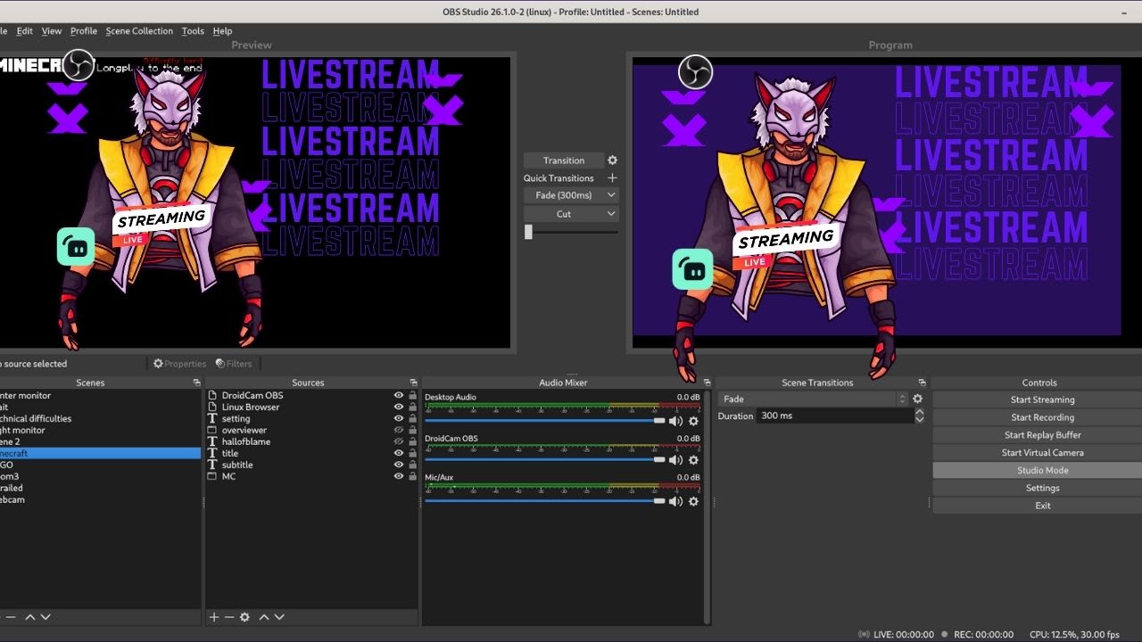Open Mic/Aux audio settings gear

(x=693, y=501)
